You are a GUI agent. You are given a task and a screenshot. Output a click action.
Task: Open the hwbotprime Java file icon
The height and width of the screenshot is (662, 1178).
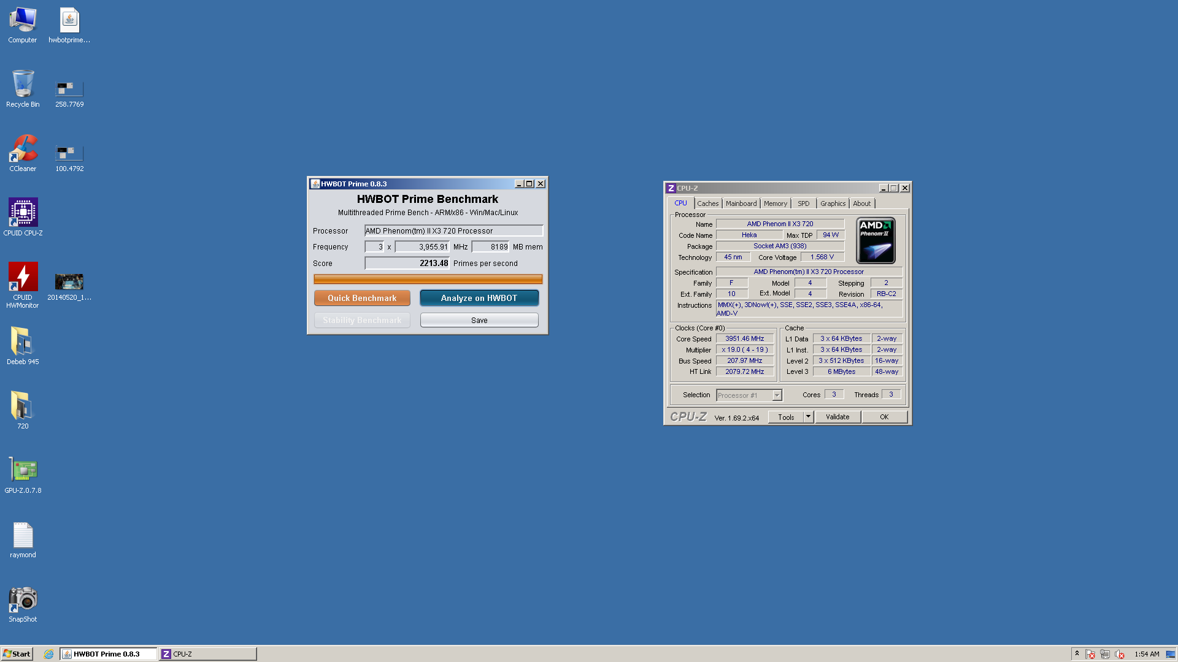click(x=69, y=25)
